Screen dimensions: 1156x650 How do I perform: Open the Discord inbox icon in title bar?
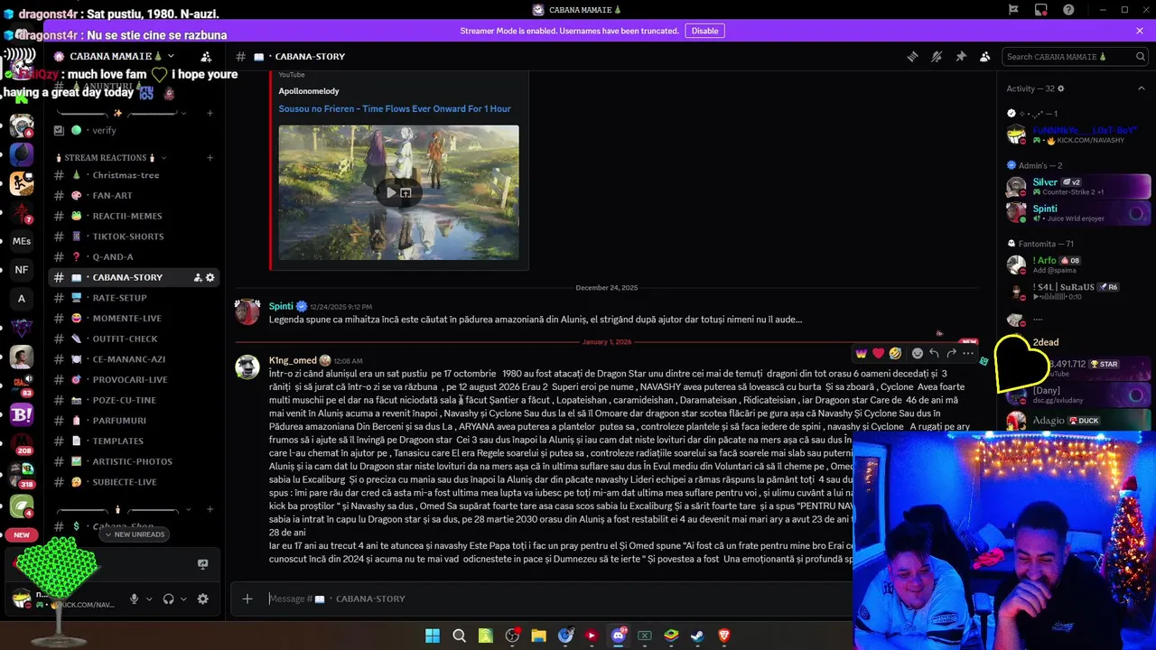click(1039, 10)
